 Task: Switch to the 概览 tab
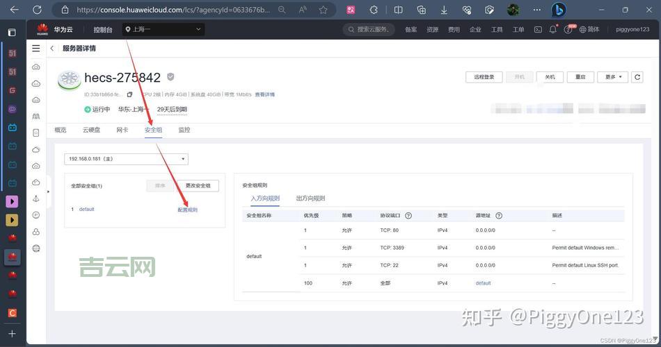(61, 130)
